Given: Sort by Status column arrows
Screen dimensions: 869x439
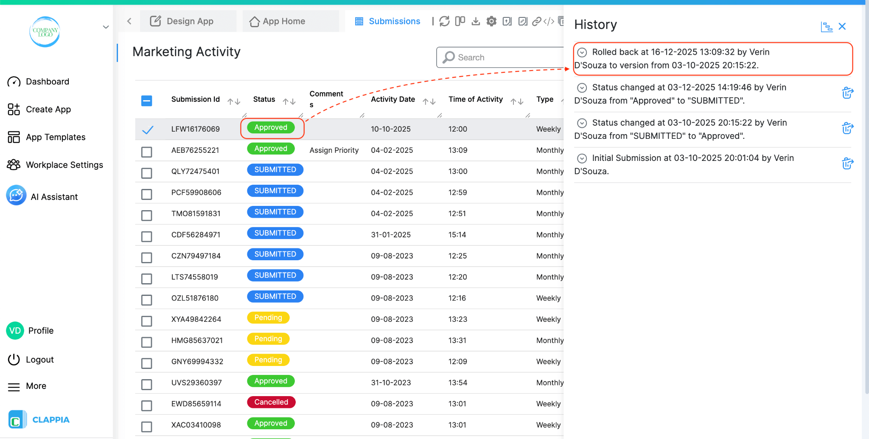Looking at the screenshot, I should 289,101.
